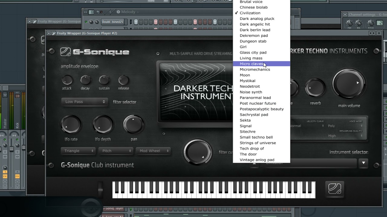
Task: Click the step sequencer swing arrows icon
Action: (86, 12)
